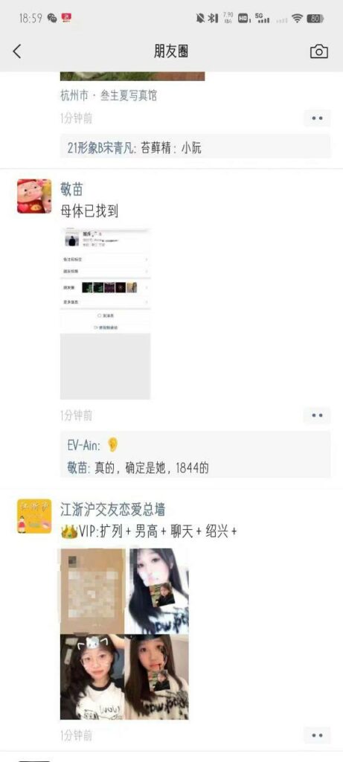Screen dimensions: 343x762
Task: Open the 江浙沪交友恋爱总墙 username link
Action: [112, 509]
